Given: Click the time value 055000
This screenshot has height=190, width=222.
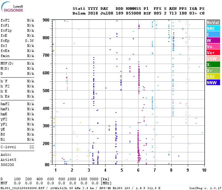Looking at the screenshot, I should point(134,13).
